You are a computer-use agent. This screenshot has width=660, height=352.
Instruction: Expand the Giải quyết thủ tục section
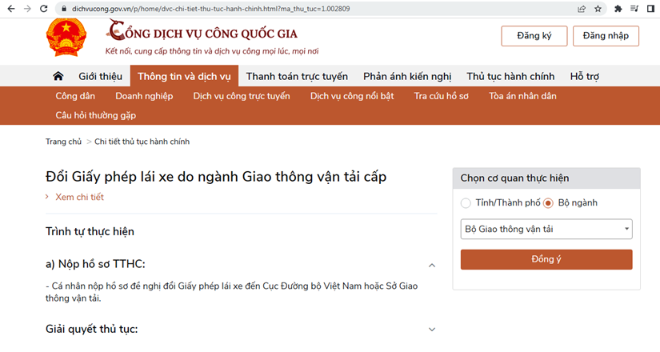432,329
